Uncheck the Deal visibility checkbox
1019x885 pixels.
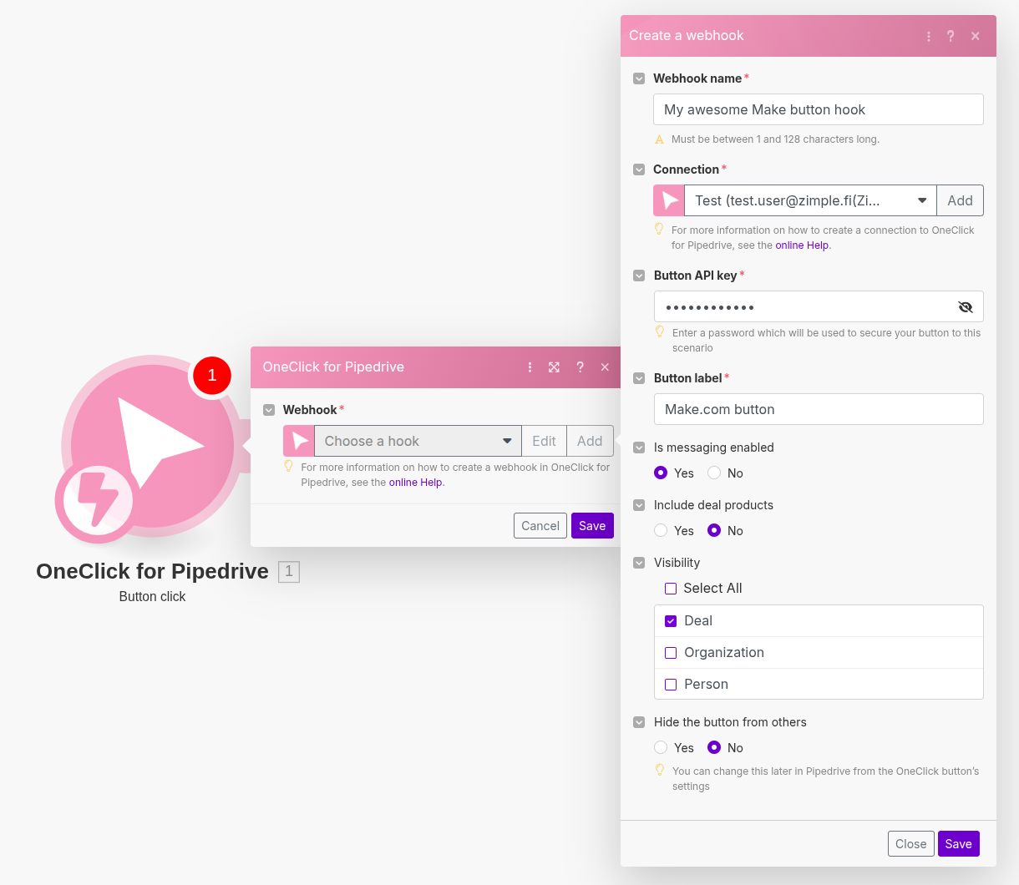click(671, 621)
